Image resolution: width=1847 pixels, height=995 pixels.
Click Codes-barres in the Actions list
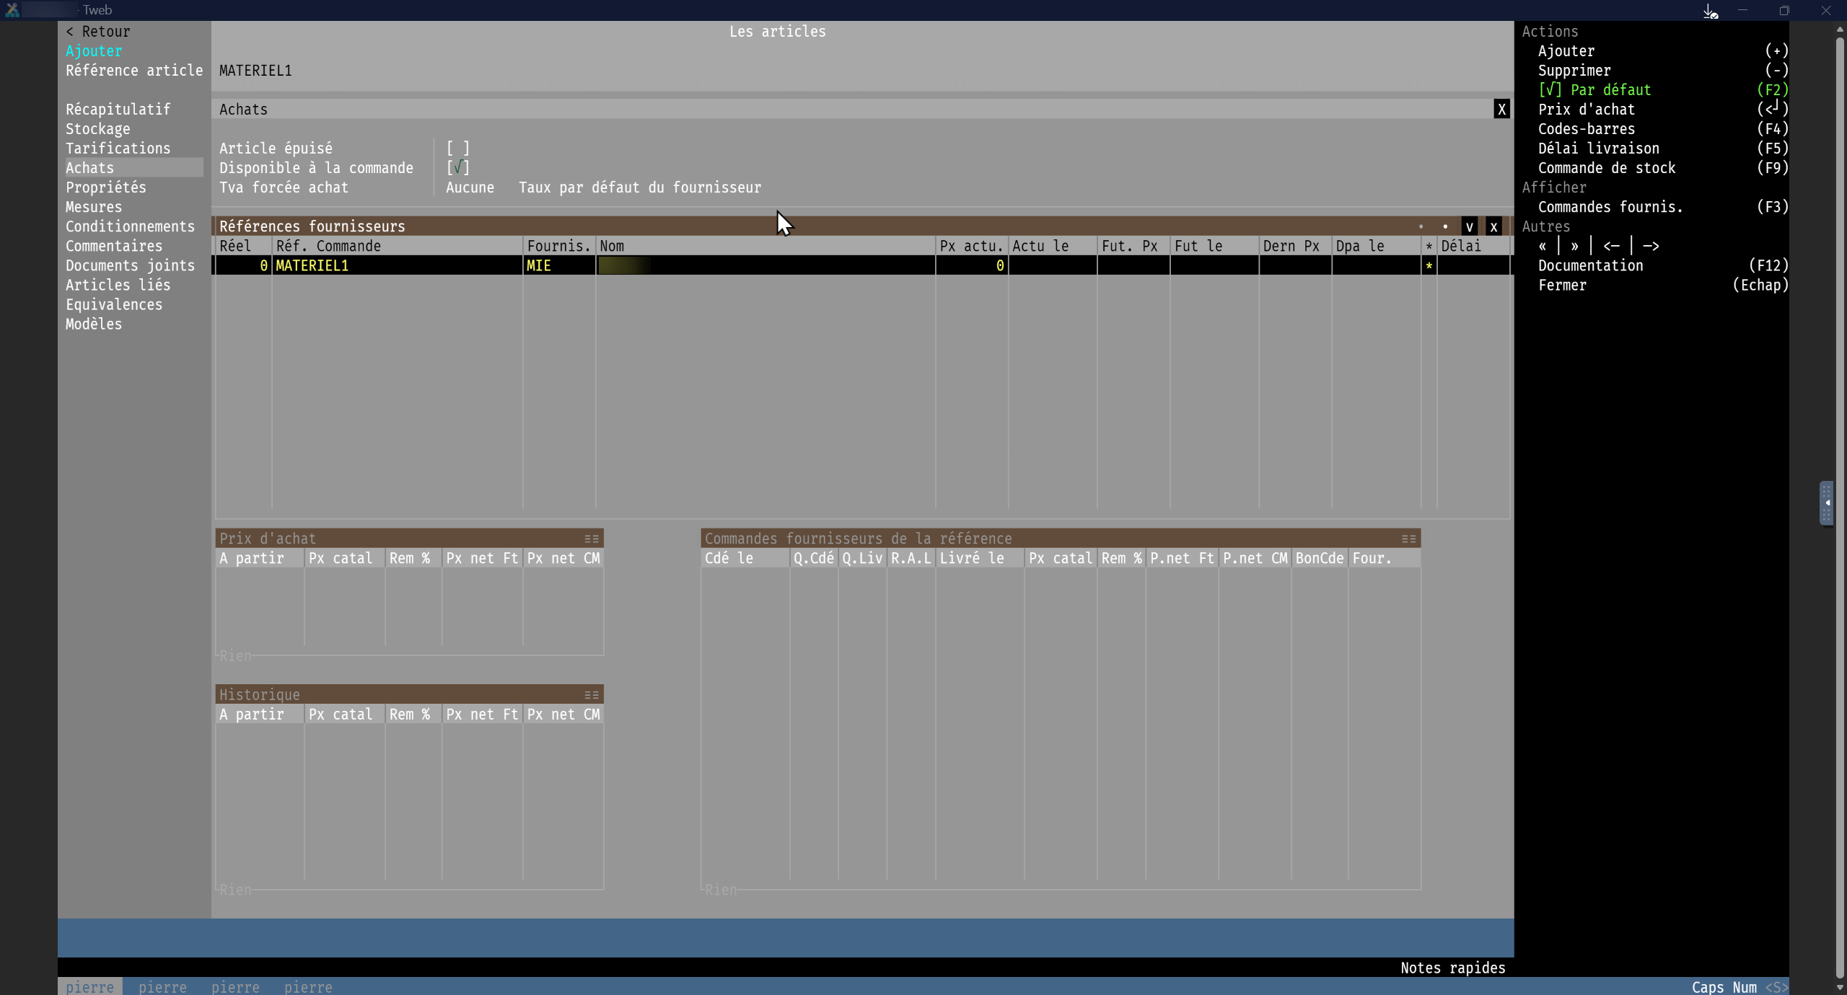coord(1586,129)
